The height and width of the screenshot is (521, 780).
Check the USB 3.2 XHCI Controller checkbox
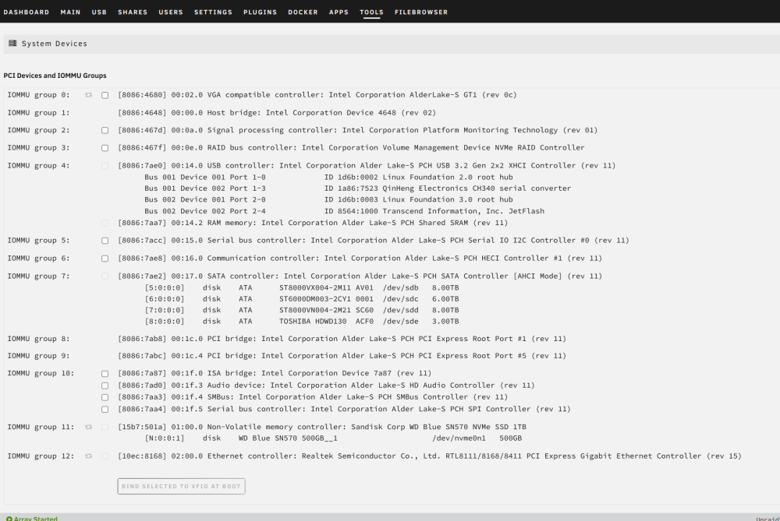pos(105,166)
